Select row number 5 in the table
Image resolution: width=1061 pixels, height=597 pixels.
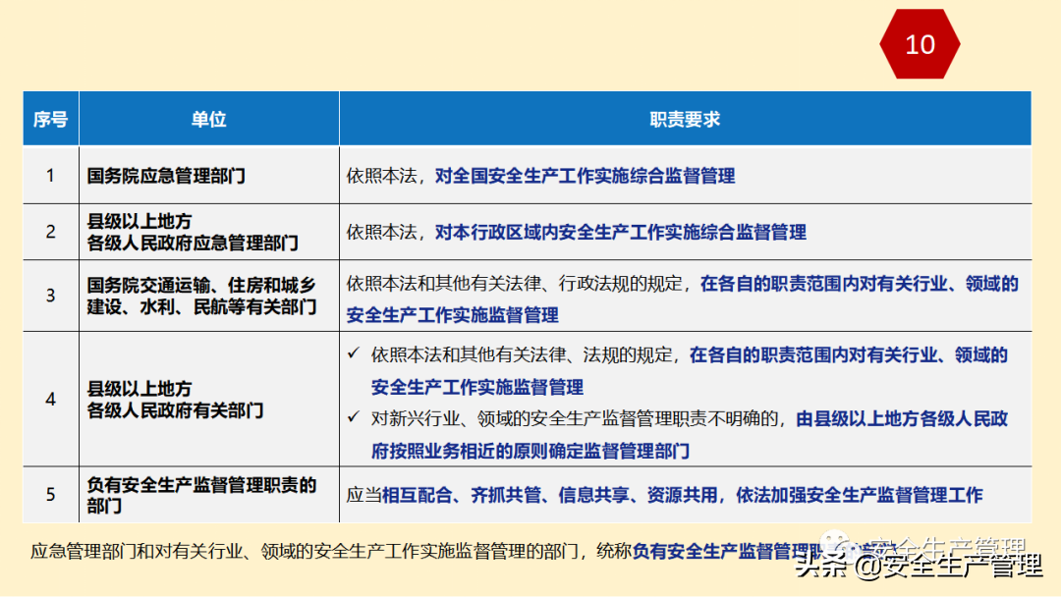pos(50,495)
